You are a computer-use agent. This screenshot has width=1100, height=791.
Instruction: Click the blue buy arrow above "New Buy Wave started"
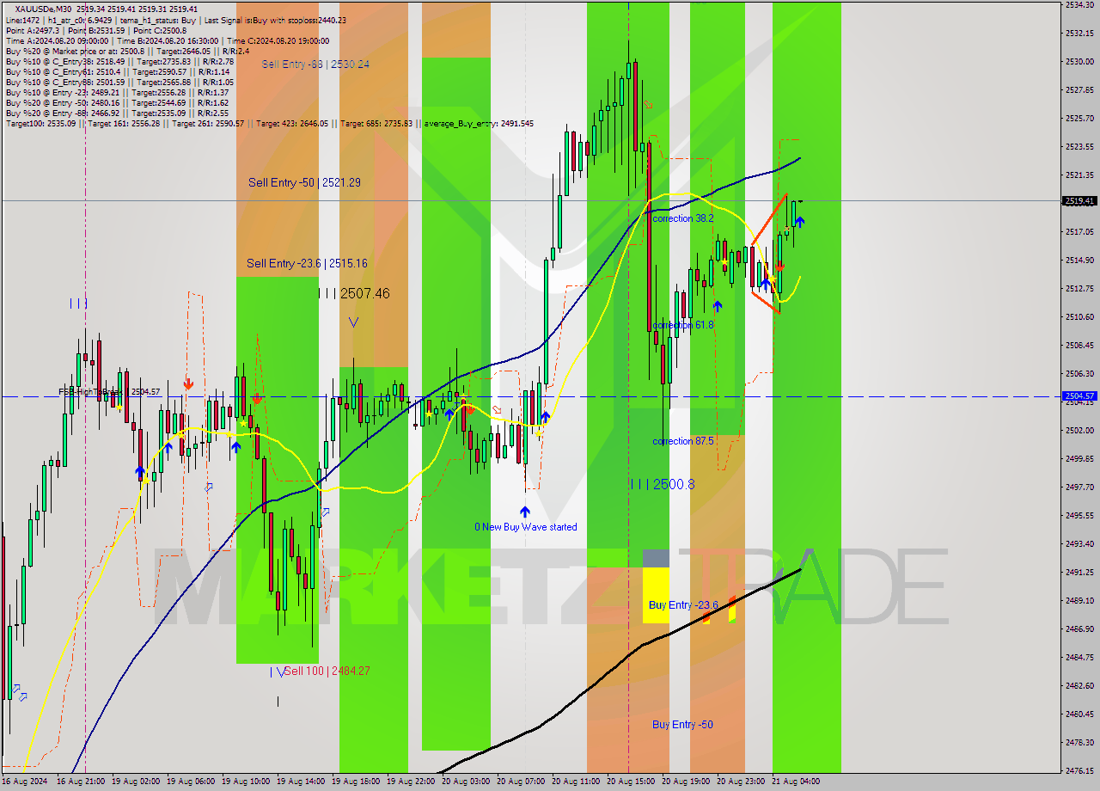(x=524, y=512)
